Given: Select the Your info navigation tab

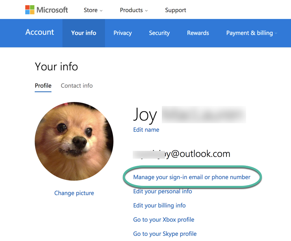Looking at the screenshot, I should [83, 33].
